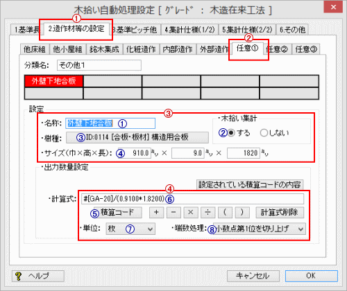The height and width of the screenshot is (291, 347).
Task: Open the 端数処理 rounding dropdown
Action: coord(260,229)
